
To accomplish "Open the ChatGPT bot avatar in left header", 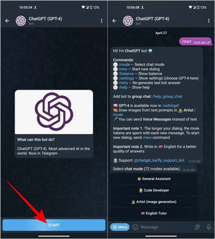I will tap(21, 21).
